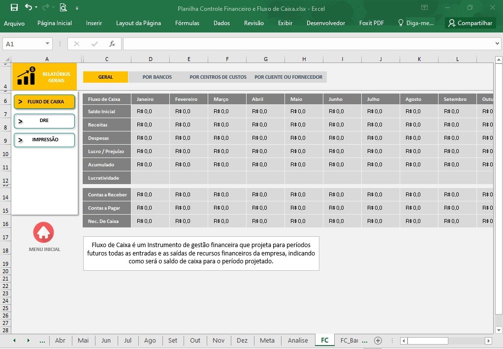Click sheet tabs scroll right arrow
Image resolution: width=503 pixels, height=349 pixels.
(x=28, y=340)
